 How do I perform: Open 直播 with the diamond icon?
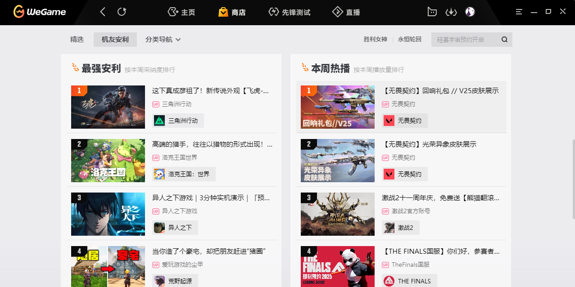pyautogui.click(x=338, y=12)
